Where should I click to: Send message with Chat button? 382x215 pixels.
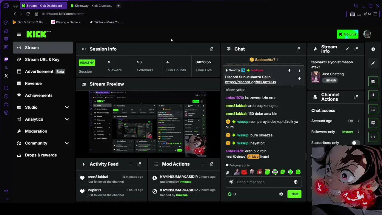(294, 194)
